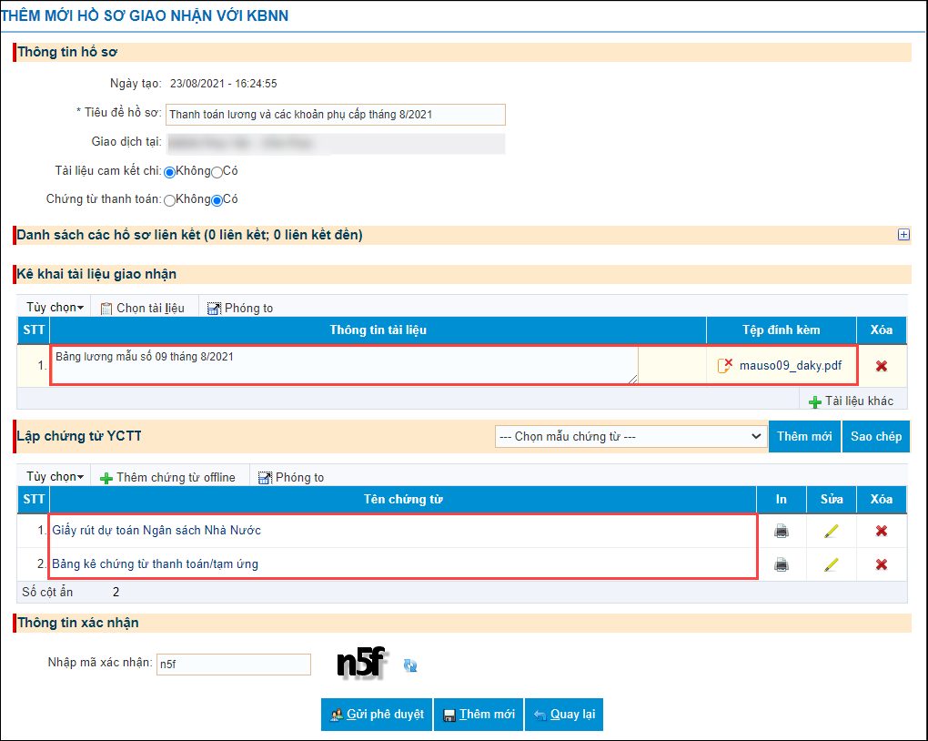Refresh the captcha code image
Screen dimensions: 928x741
(x=410, y=665)
